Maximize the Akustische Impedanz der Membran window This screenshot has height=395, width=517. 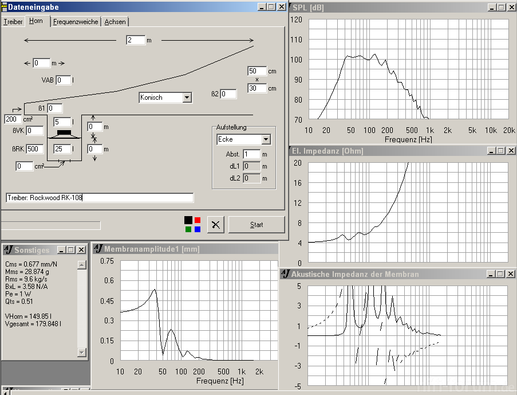click(500, 274)
